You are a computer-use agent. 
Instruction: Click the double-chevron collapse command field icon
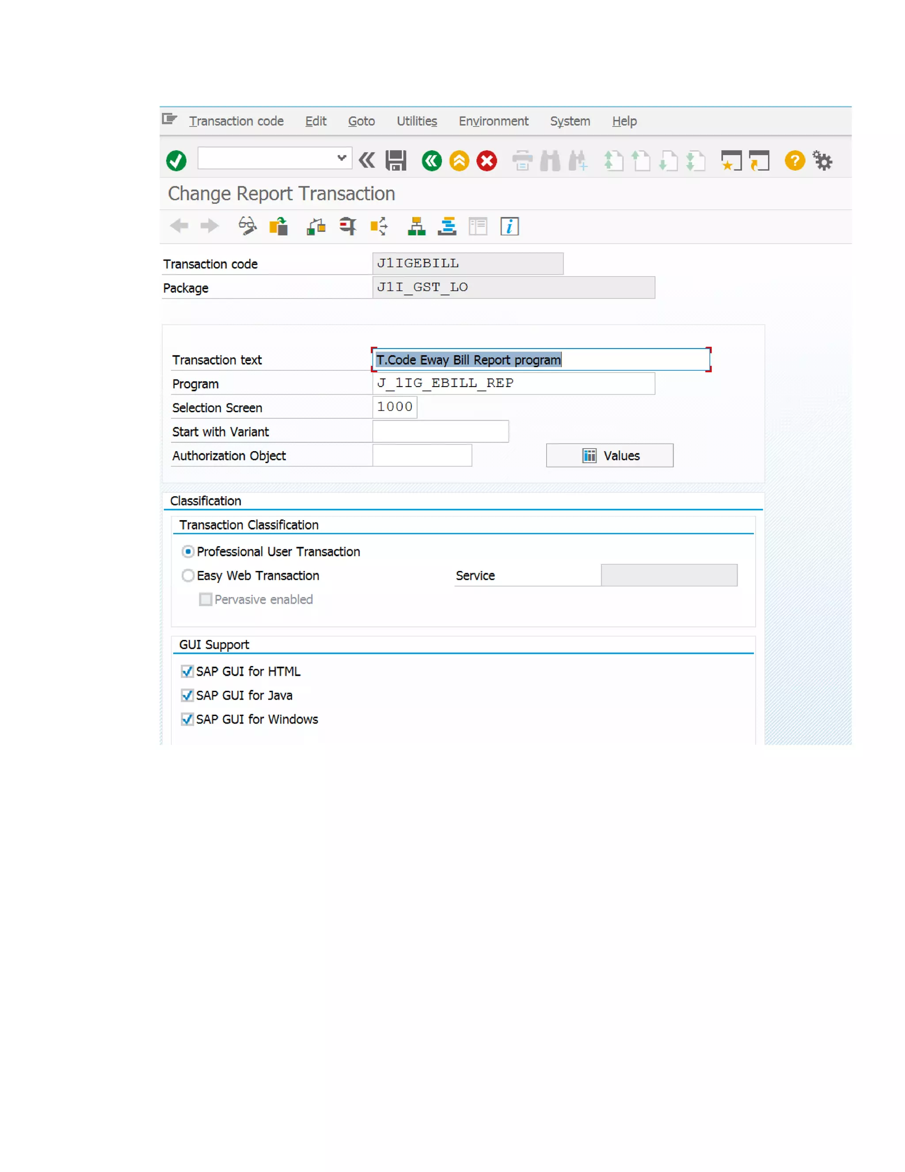pos(367,160)
